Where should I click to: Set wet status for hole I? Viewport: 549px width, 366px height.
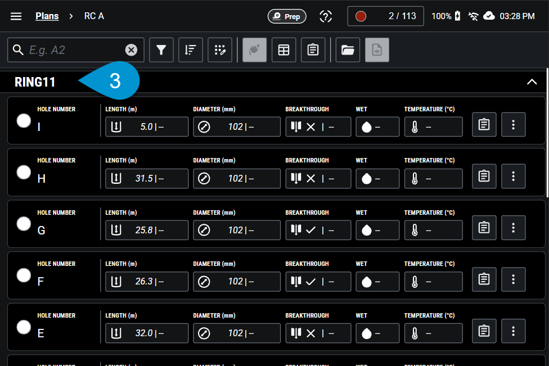pyautogui.click(x=377, y=126)
